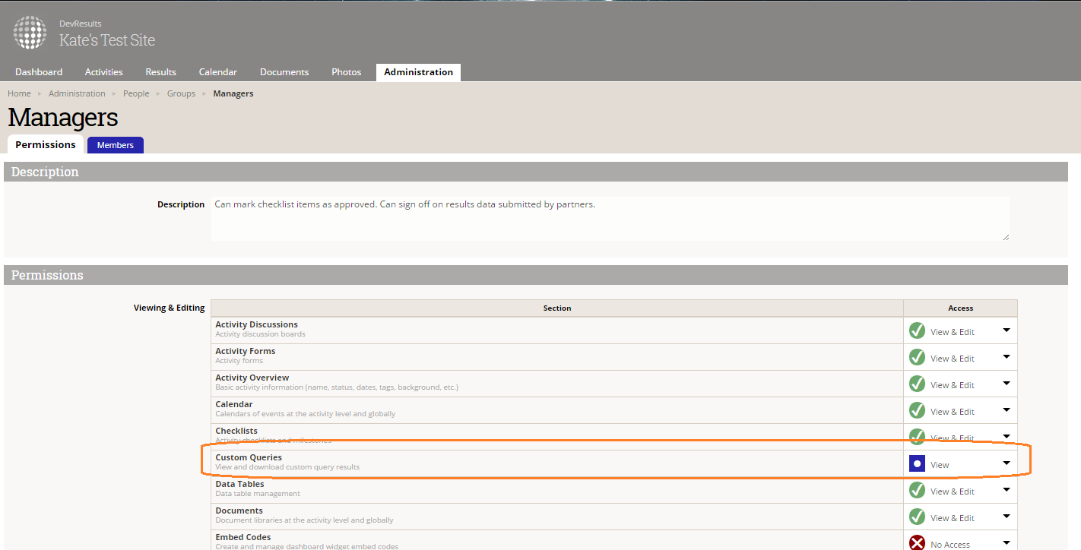
Task: Click the 'Checklists' section name
Action: click(236, 431)
